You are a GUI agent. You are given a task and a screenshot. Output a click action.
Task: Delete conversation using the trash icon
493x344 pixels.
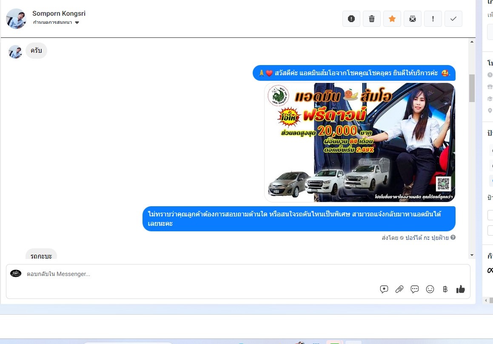[x=372, y=19]
